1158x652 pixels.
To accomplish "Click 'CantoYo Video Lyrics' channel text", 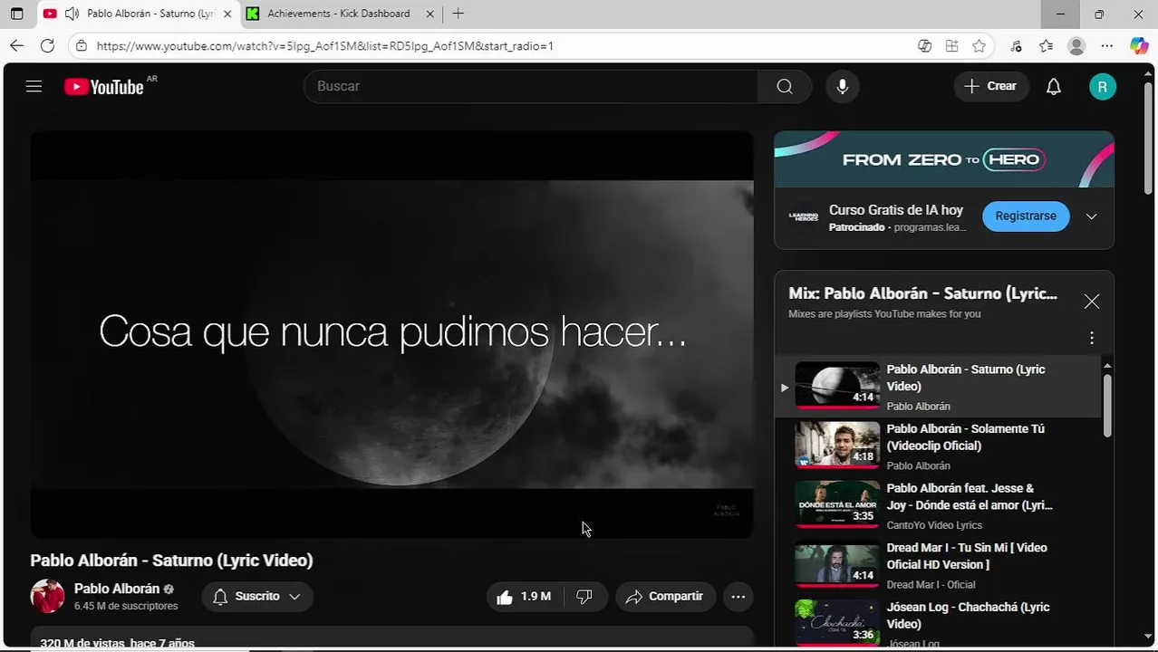I will pos(934,525).
